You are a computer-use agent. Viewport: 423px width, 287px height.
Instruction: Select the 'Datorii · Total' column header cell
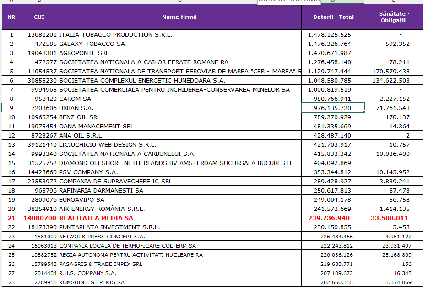coord(333,17)
